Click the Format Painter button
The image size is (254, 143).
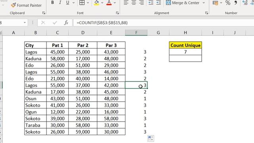pyautogui.click(x=26, y=5)
